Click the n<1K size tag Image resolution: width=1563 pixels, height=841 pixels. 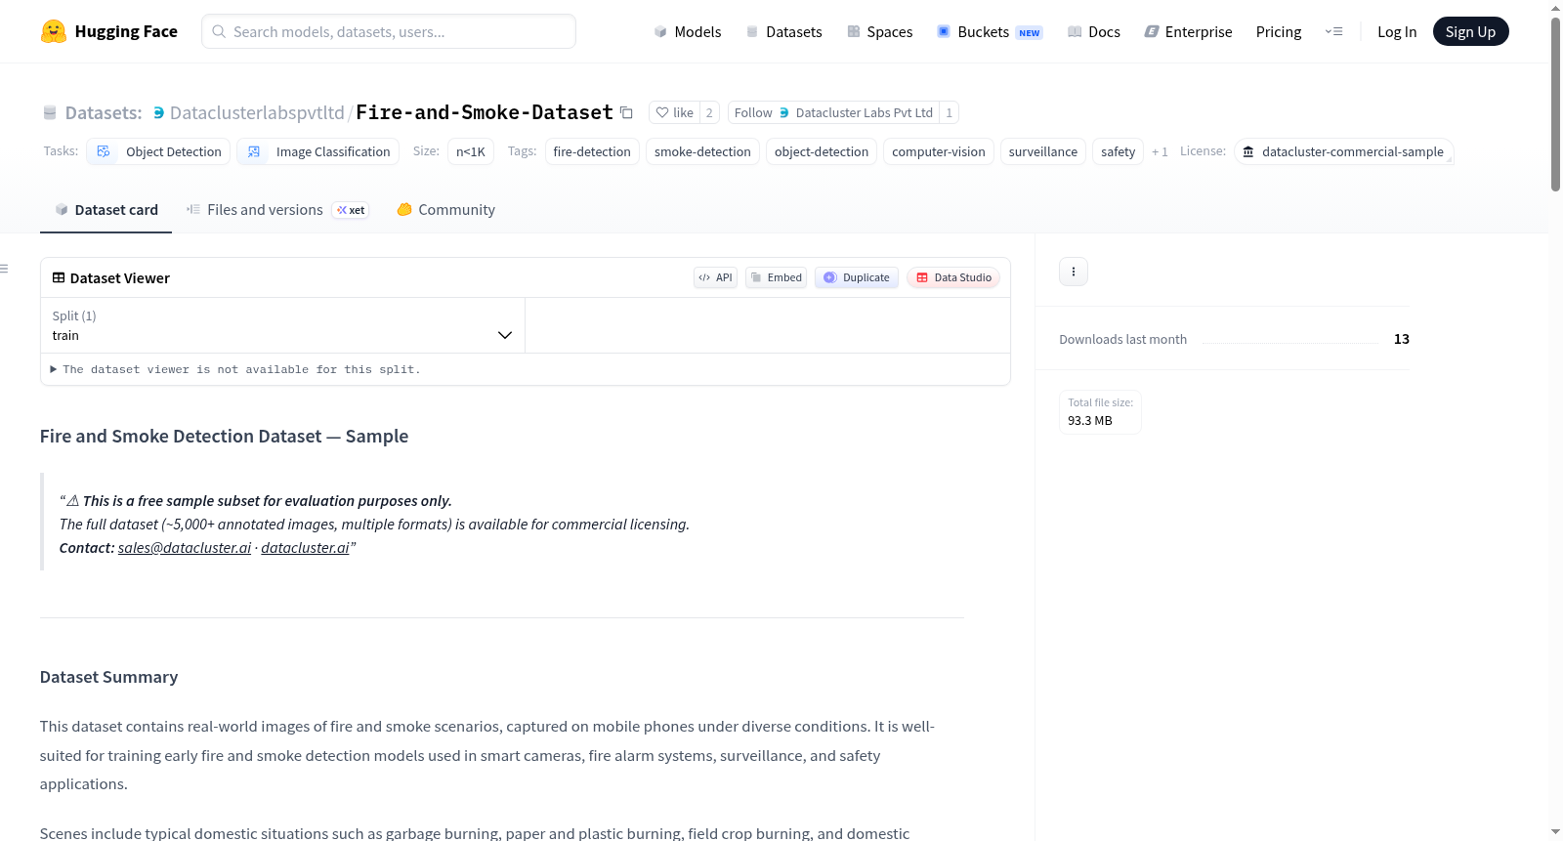pos(471,151)
